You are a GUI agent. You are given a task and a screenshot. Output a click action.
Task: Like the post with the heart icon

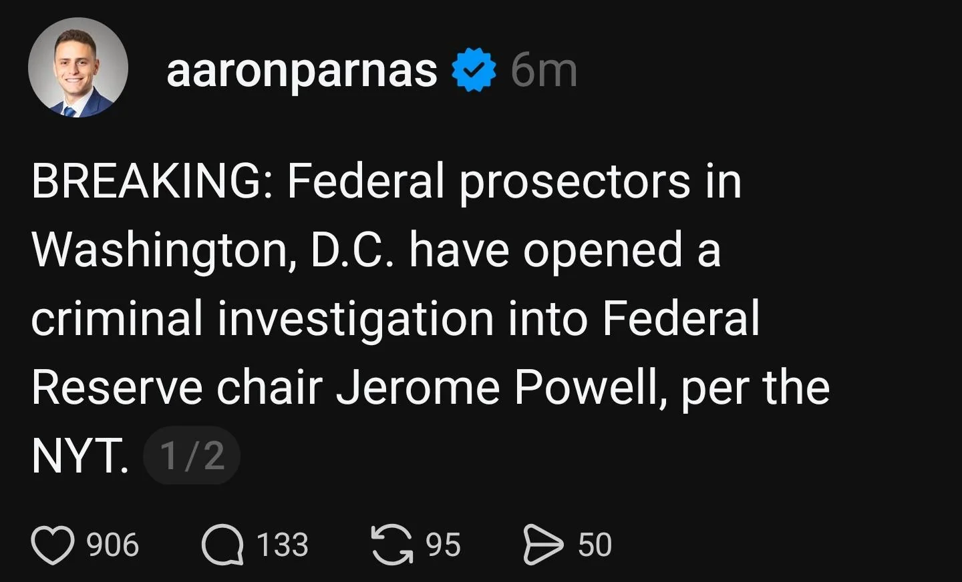click(52, 545)
